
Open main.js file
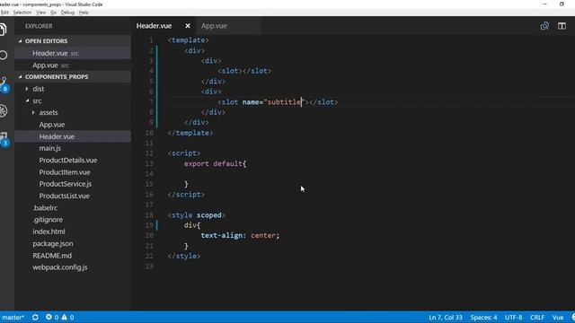pyautogui.click(x=73, y=148)
